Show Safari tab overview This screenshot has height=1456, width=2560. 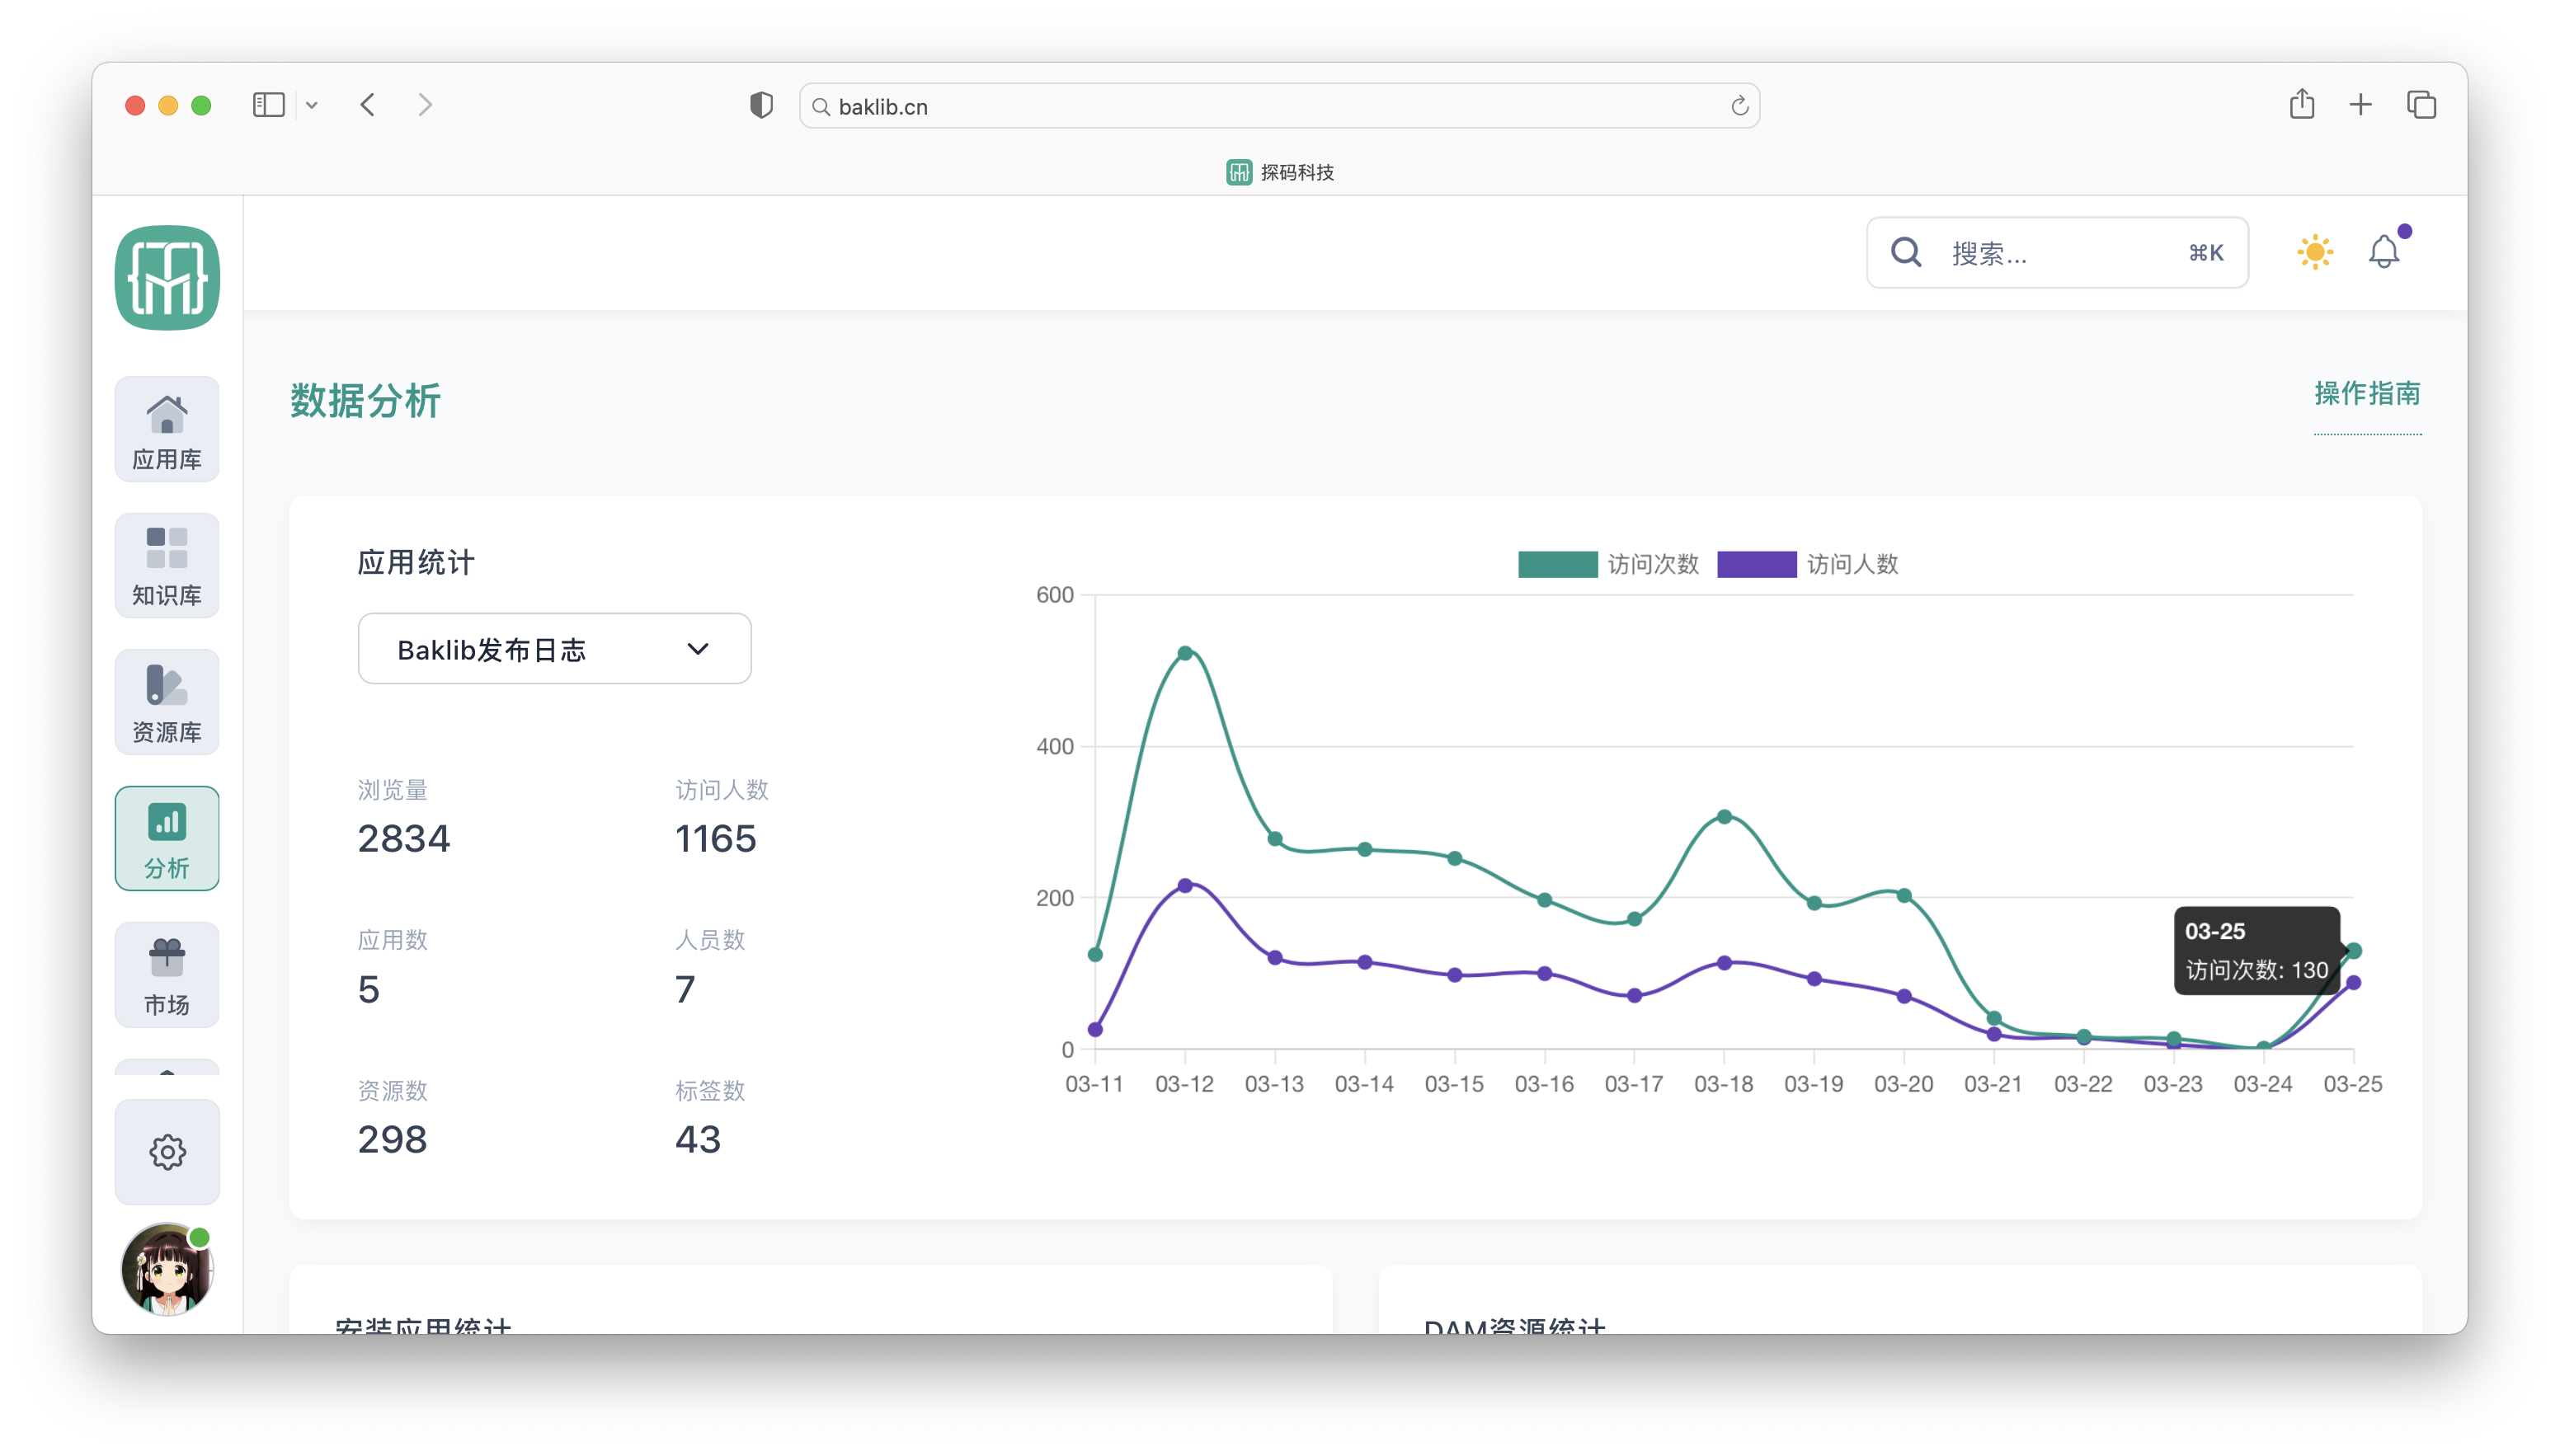(x=2421, y=105)
